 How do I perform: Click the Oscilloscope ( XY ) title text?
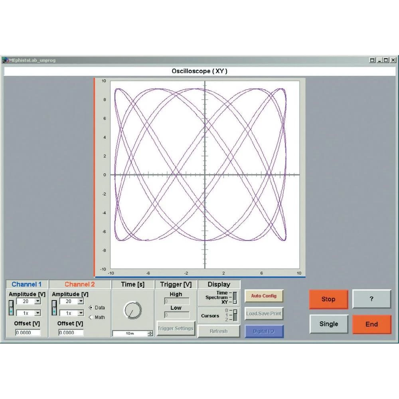(199, 71)
